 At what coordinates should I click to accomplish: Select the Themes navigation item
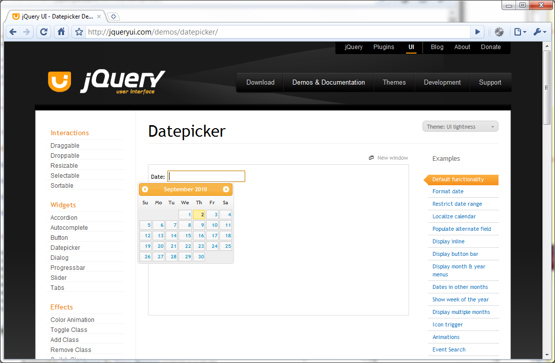[394, 83]
